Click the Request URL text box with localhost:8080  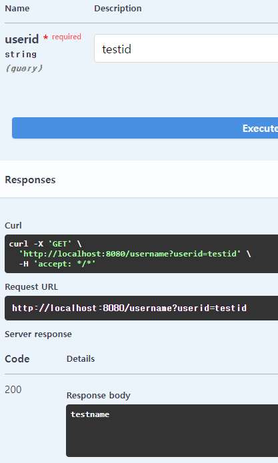(141, 308)
